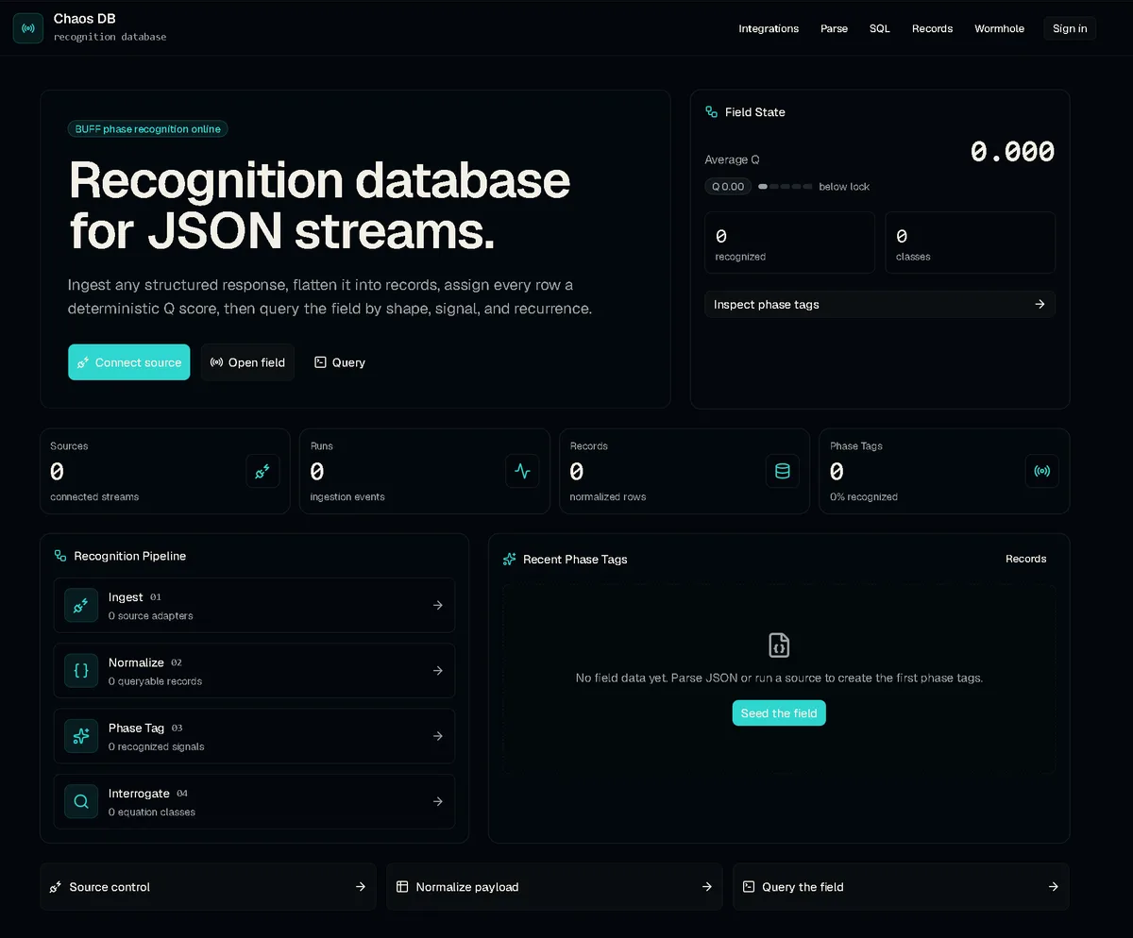Click the Normalize braces icon
Image resolution: width=1133 pixels, height=938 pixels.
81,671
